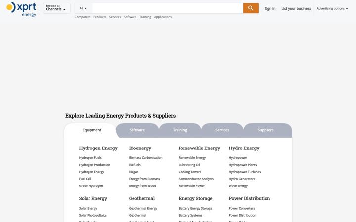Image resolution: width=356 pixels, height=222 pixels.
Task: Click the Solar Photovoltaics link
Action: click(x=93, y=215)
